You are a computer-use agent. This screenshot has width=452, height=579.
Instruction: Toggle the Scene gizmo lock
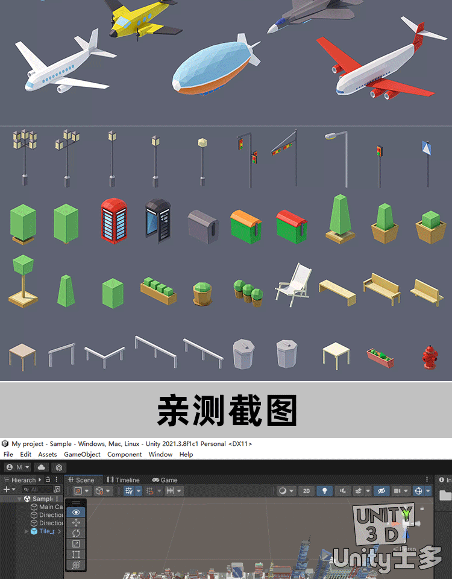pyautogui.click(x=422, y=508)
